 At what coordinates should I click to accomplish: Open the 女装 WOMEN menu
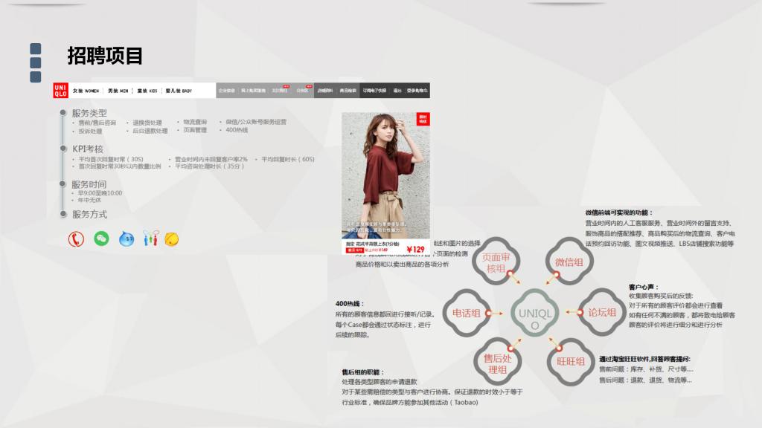(86, 91)
